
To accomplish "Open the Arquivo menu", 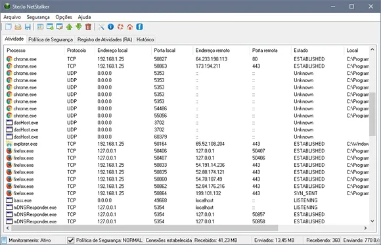I will 12,17.
